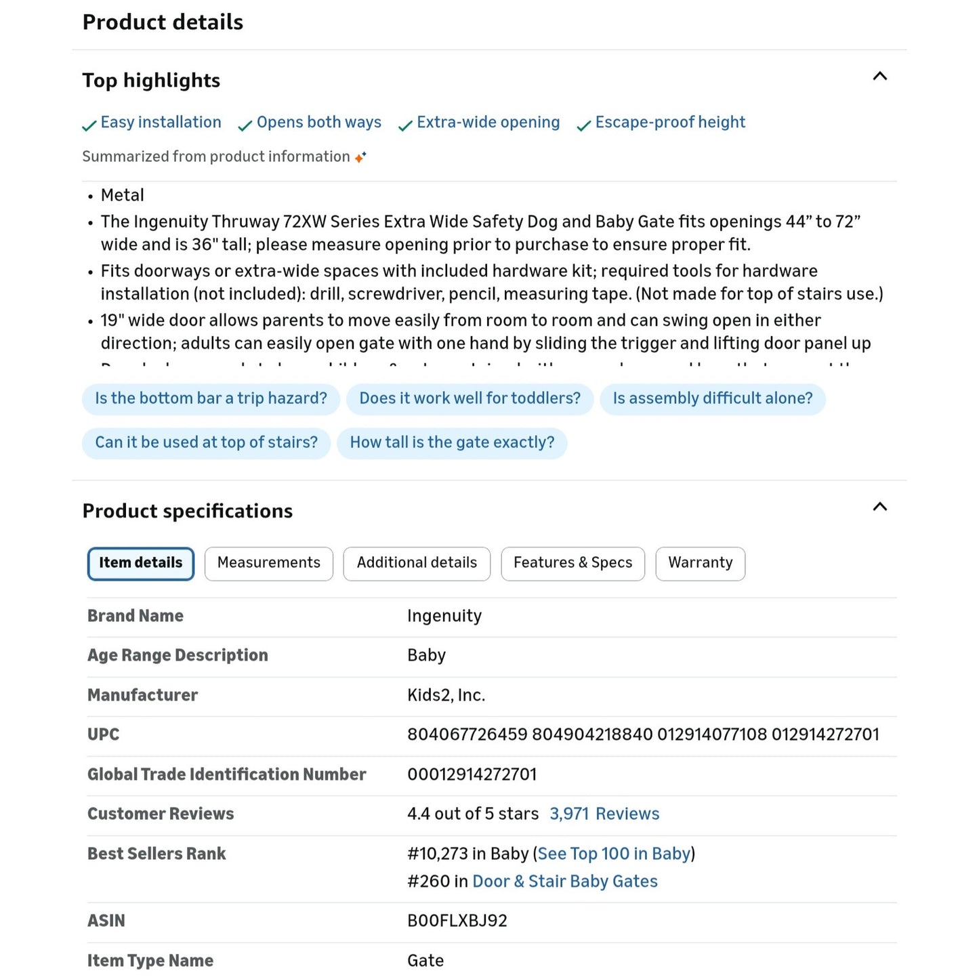Click the AI sparkle icon beside summary text
This screenshot has height=979, width=979.
pyautogui.click(x=360, y=157)
